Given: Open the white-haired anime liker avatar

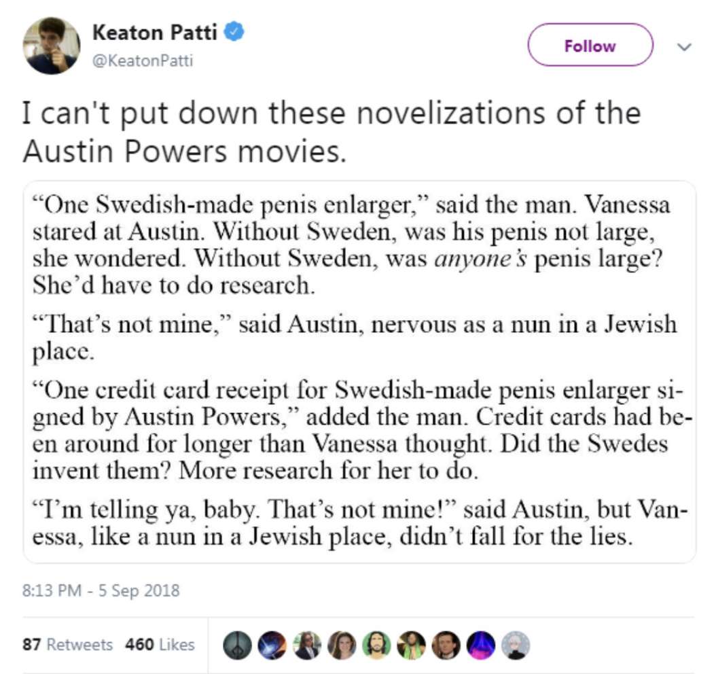Looking at the screenshot, I should [515, 643].
